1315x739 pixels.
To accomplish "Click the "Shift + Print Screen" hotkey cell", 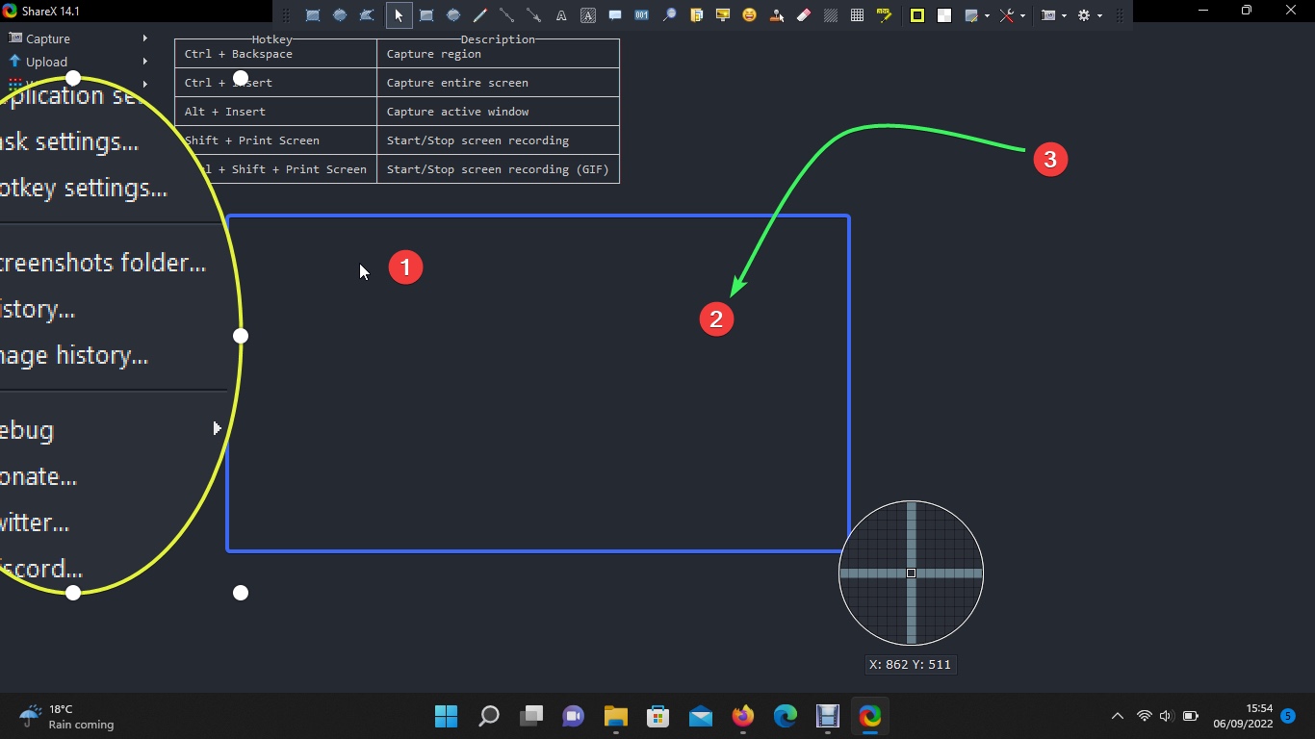I will tap(275, 140).
